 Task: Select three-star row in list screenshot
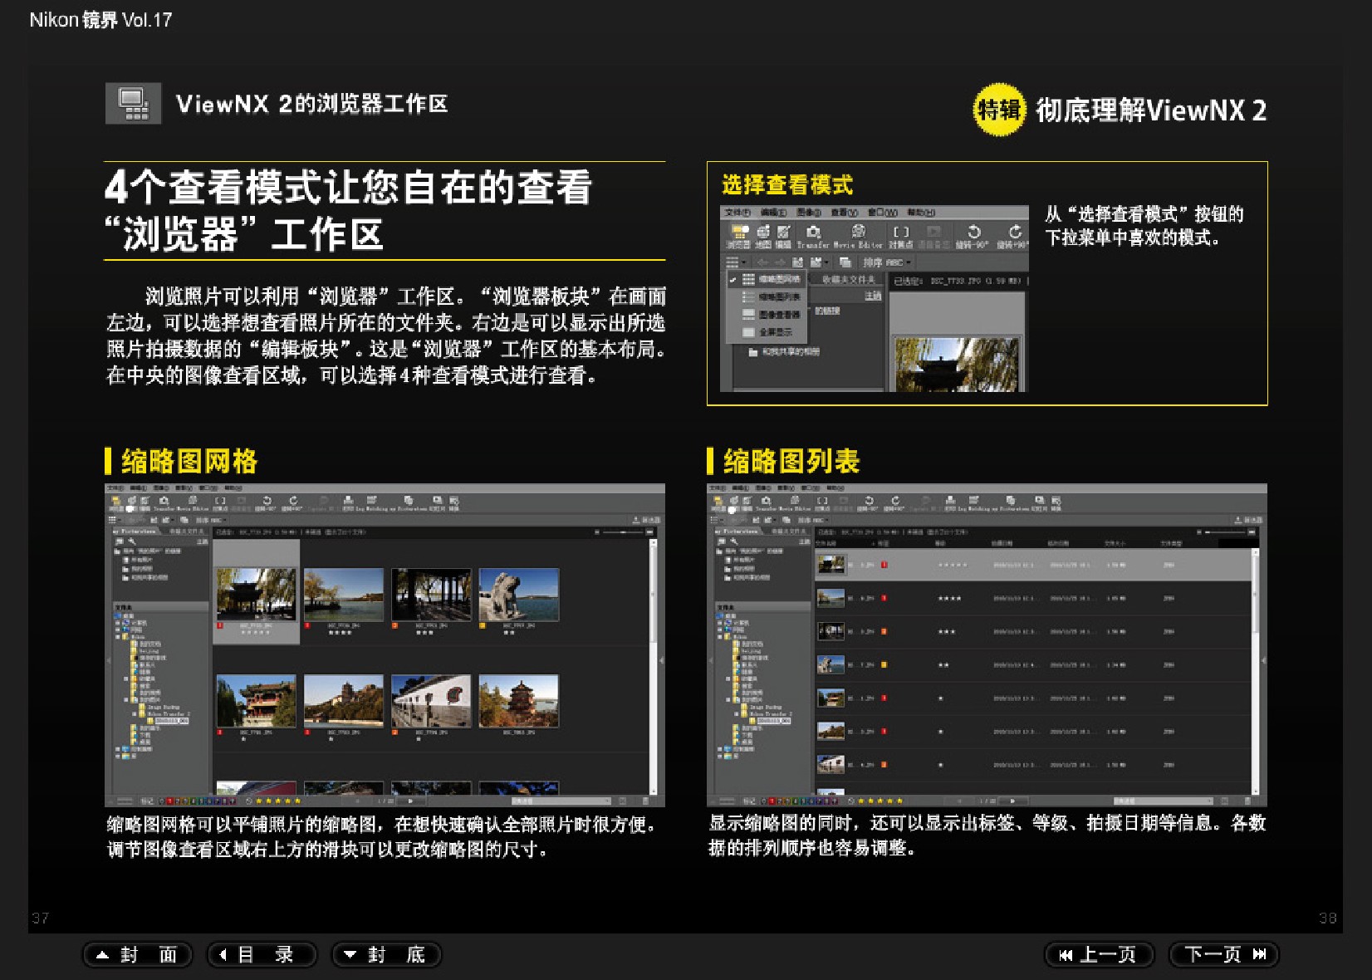tap(1032, 632)
